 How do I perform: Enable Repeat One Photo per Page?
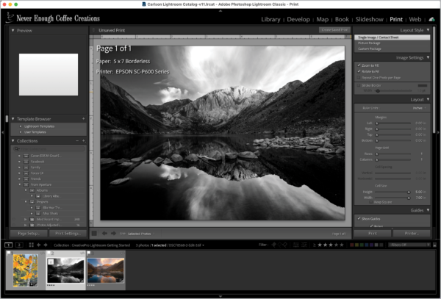click(359, 78)
